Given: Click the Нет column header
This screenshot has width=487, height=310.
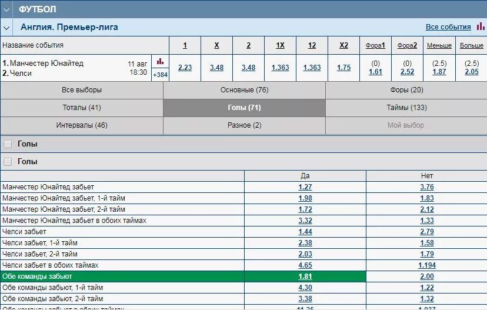Looking at the screenshot, I should tap(427, 176).
